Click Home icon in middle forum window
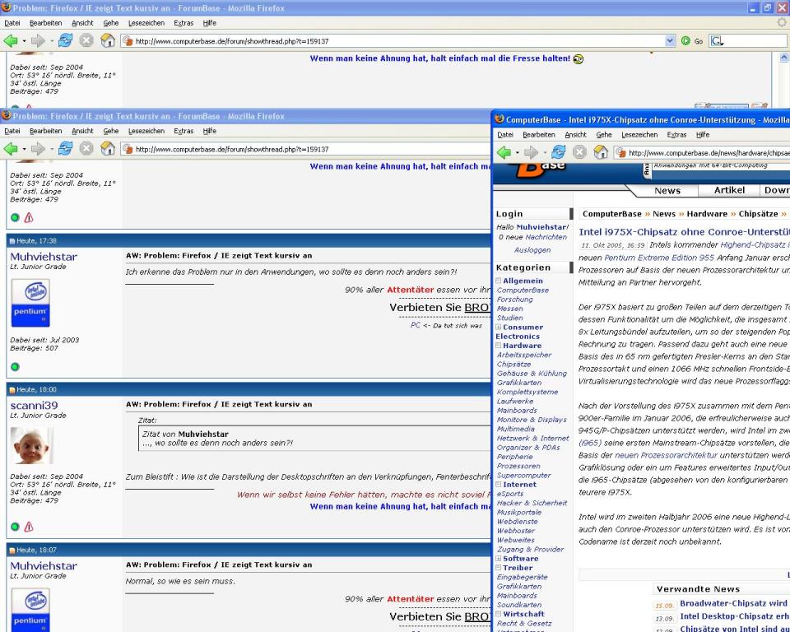Screen dimensions: 790x632 pos(108,149)
